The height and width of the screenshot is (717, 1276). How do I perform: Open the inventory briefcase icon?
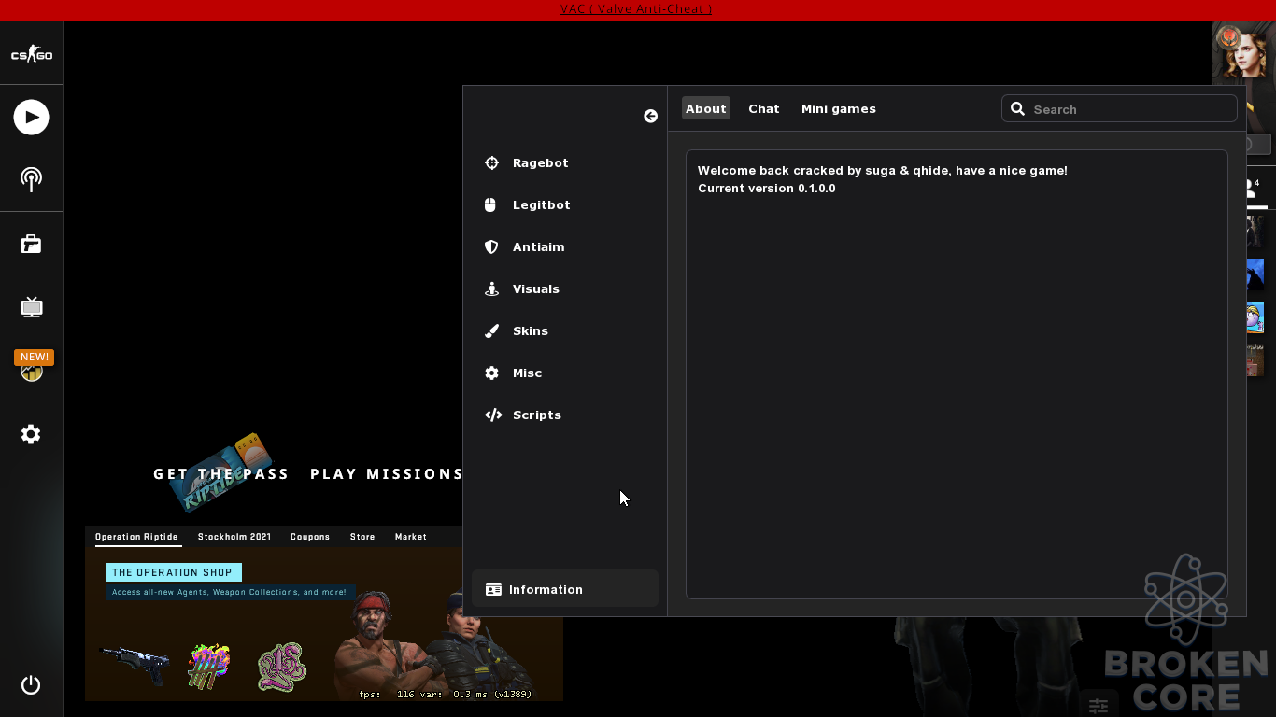click(31, 244)
